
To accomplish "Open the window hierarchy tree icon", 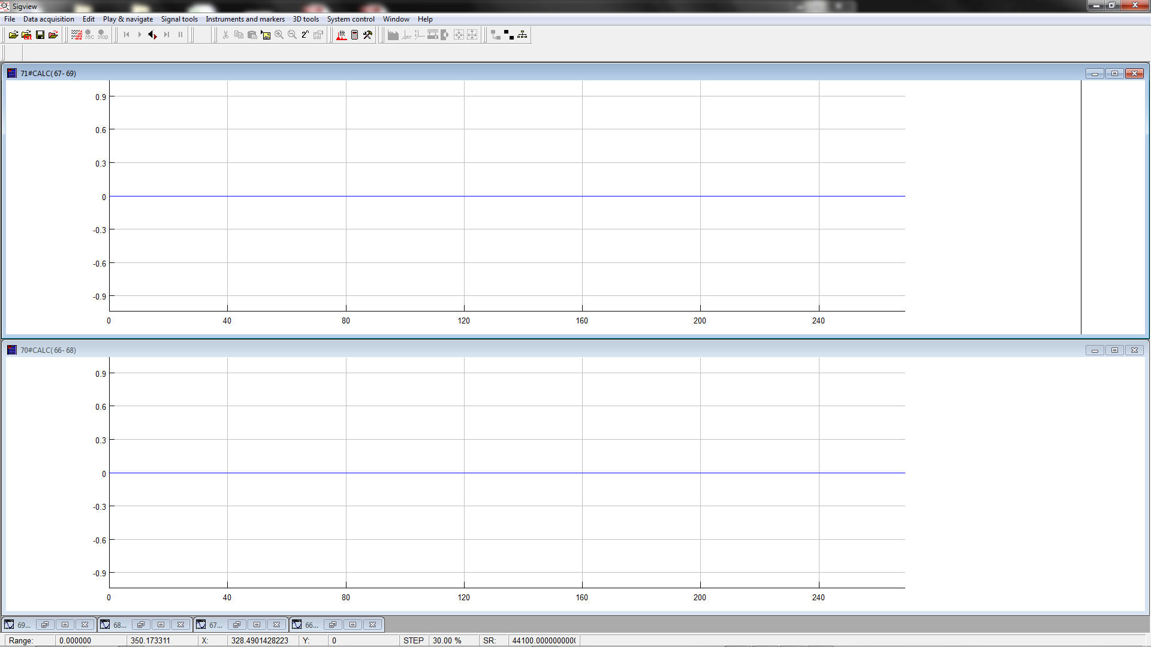I will point(522,35).
